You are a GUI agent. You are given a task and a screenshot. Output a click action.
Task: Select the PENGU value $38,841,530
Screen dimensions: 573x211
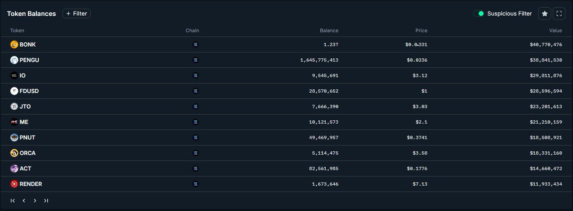546,60
